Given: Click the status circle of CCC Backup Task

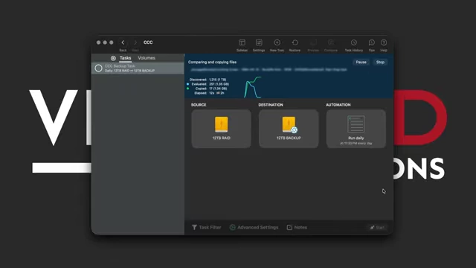Looking at the screenshot, I should (x=98, y=68).
